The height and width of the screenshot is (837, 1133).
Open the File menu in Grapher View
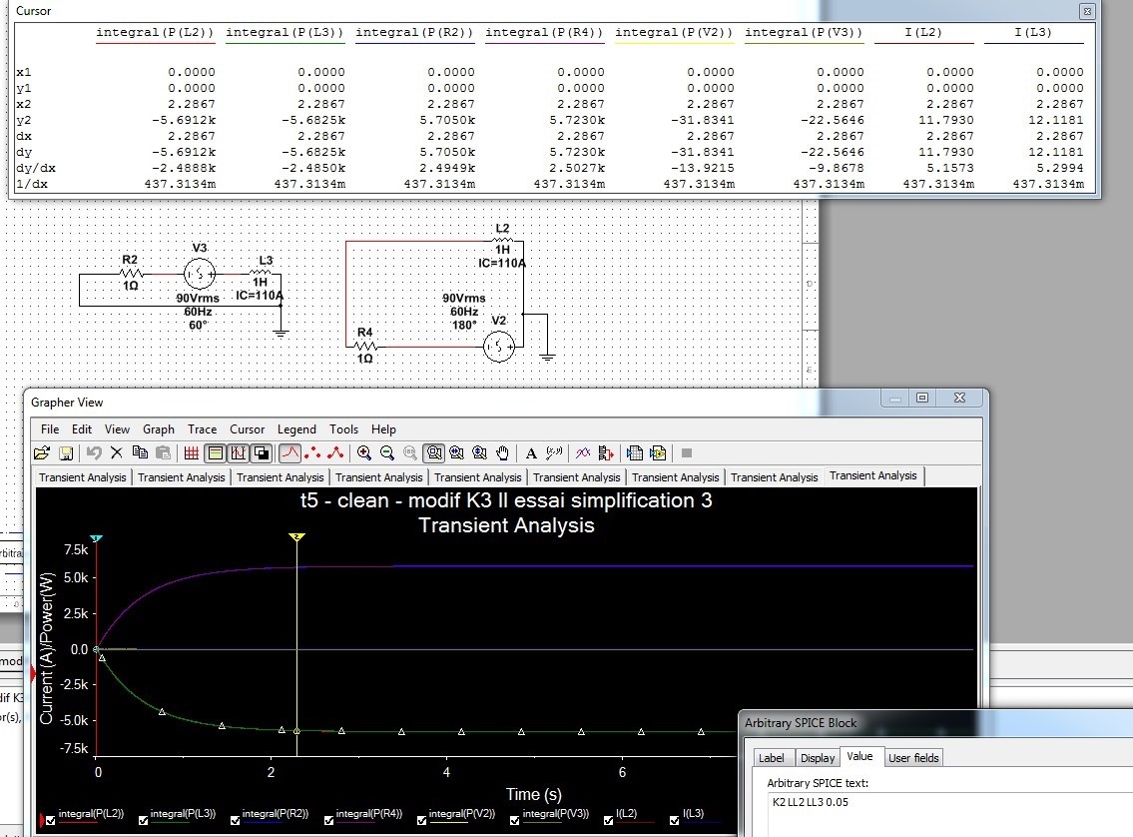[50, 429]
